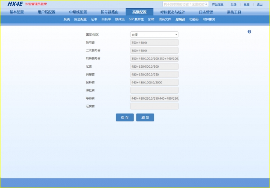This screenshot has width=270, height=188.
Task: Click the 欢迎管理员登录 text
Action: click(36, 4)
